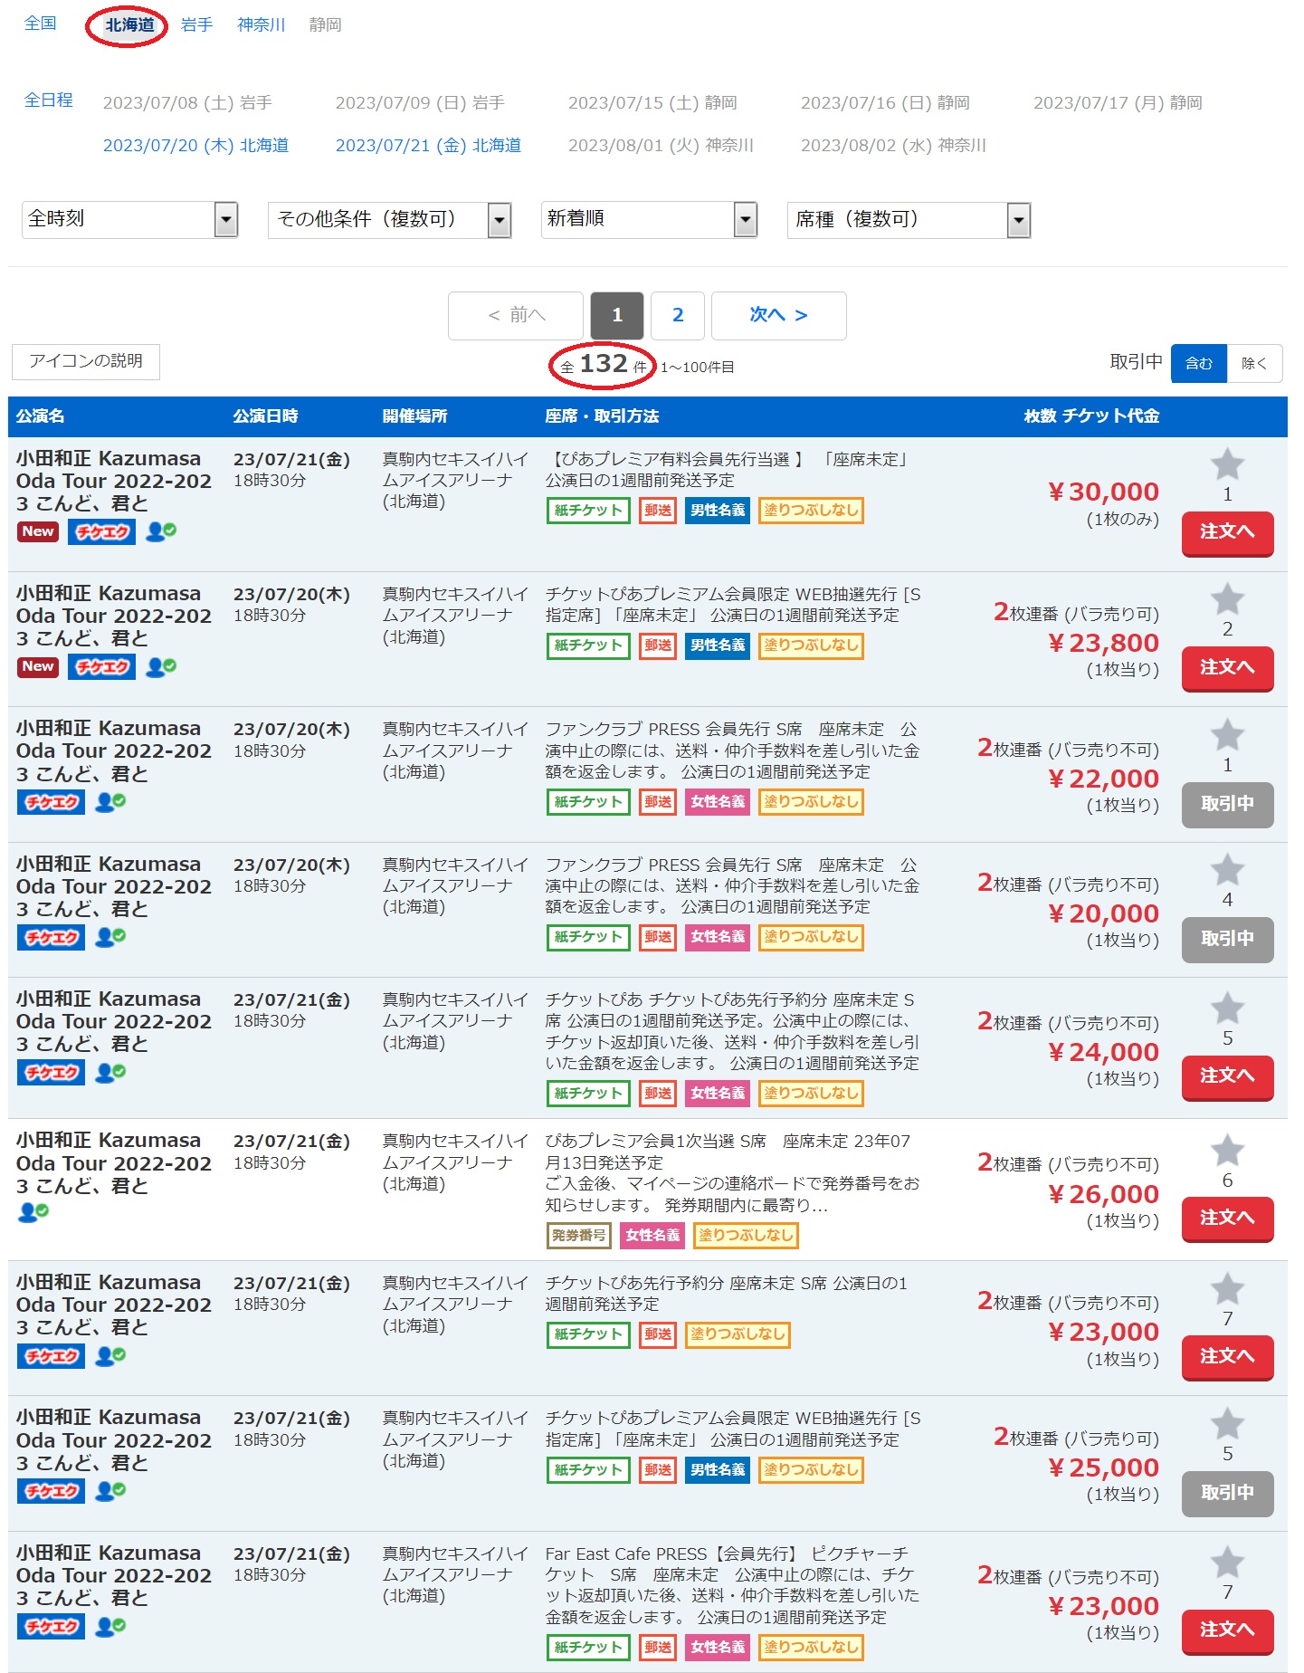
Task: Open the アイコンの説明 explanation button
Action: pos(86,362)
